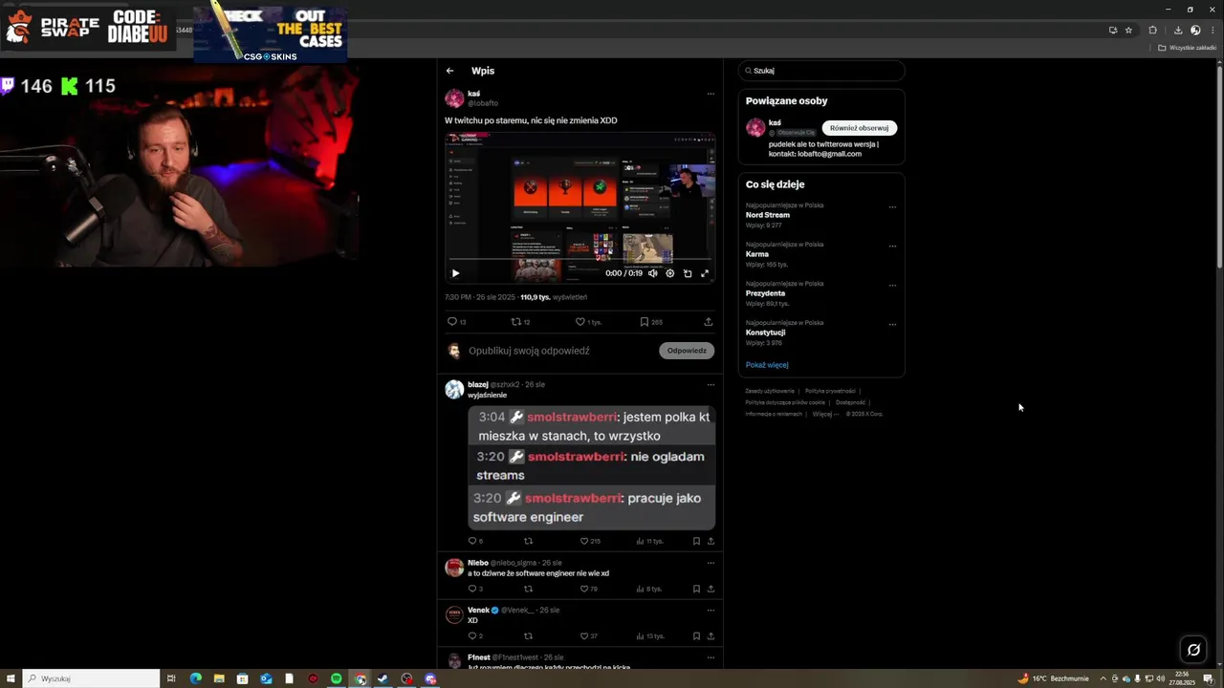The width and height of the screenshot is (1224, 688).
Task: Click Windows taskbar Wyszukaj search box
Action: [91, 678]
